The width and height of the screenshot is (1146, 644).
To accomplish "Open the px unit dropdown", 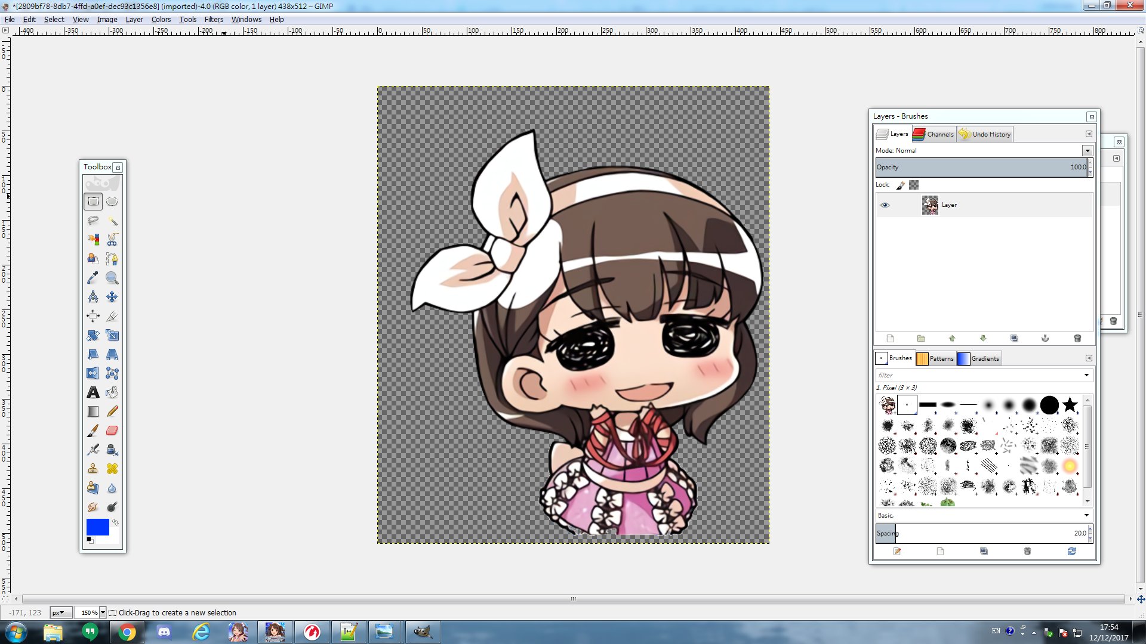I will 61,612.
